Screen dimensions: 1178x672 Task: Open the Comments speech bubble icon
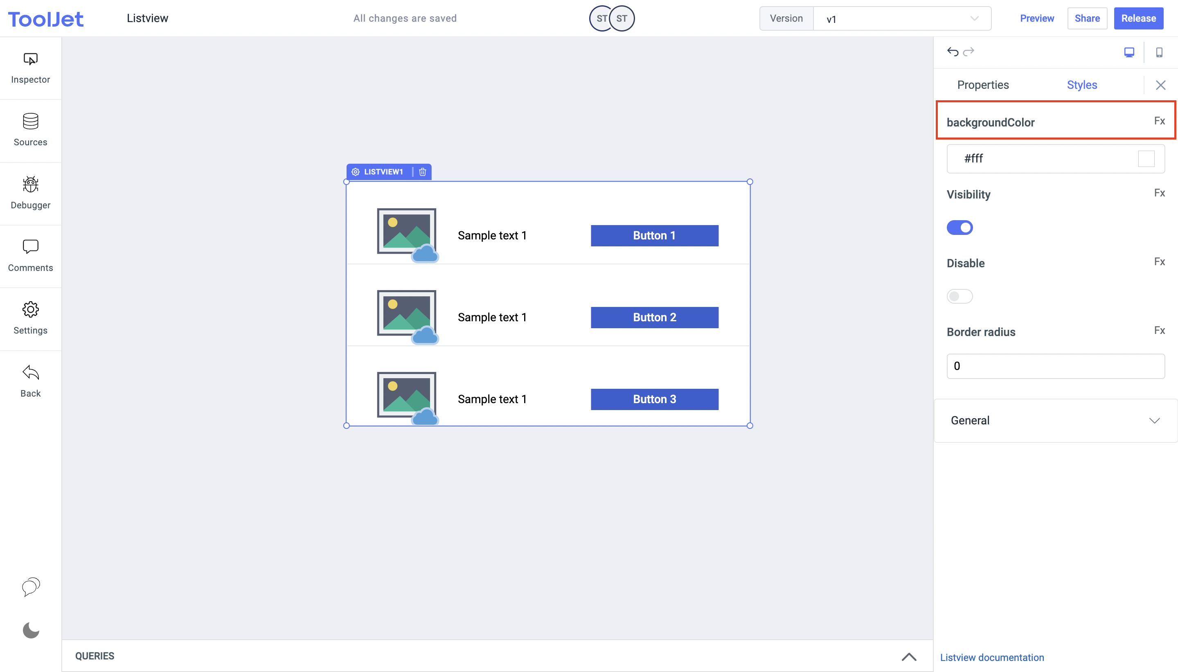(30, 247)
